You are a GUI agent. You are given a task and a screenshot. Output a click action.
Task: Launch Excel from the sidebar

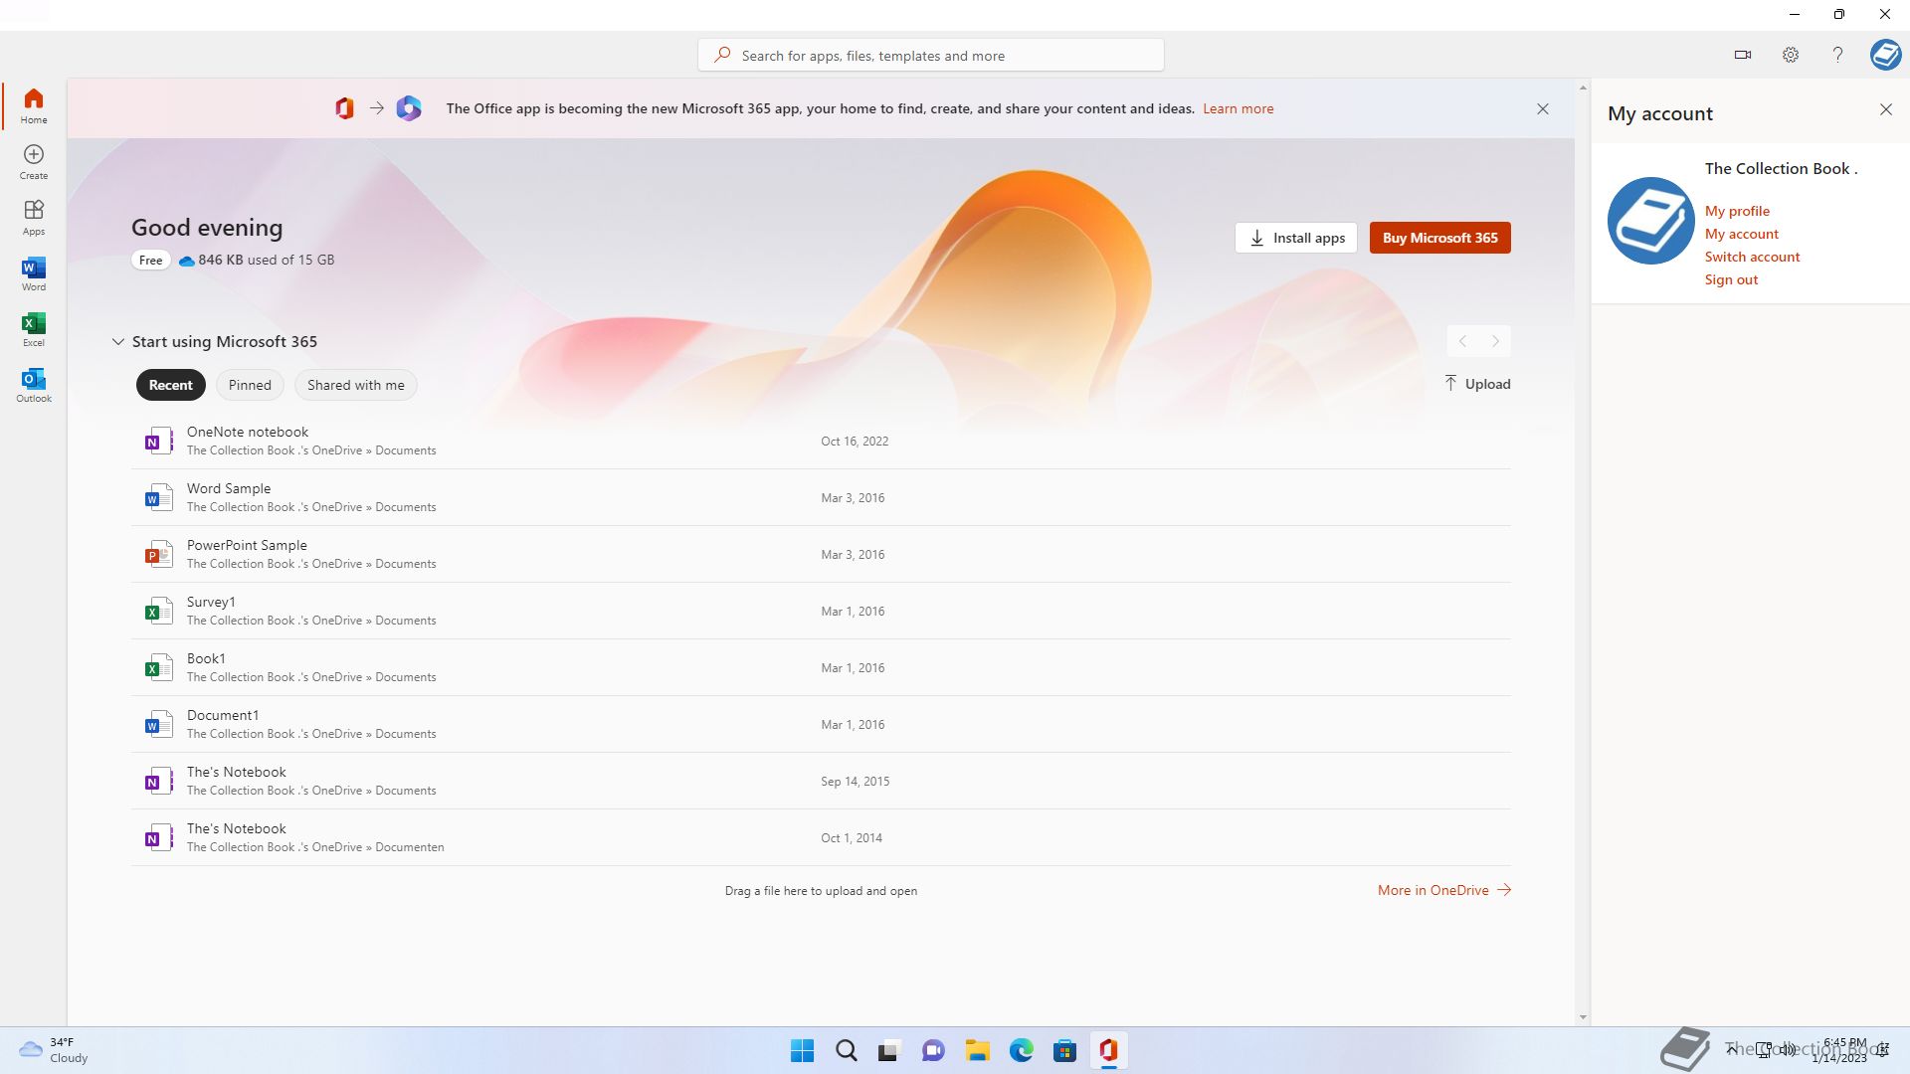tap(34, 328)
